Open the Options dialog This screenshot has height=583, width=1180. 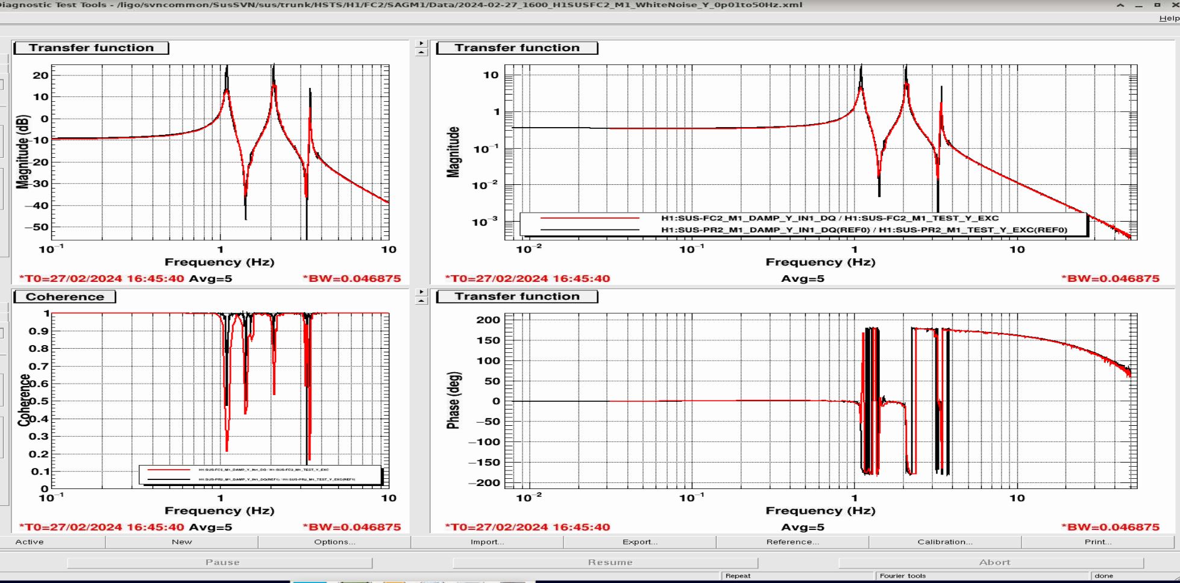click(334, 542)
